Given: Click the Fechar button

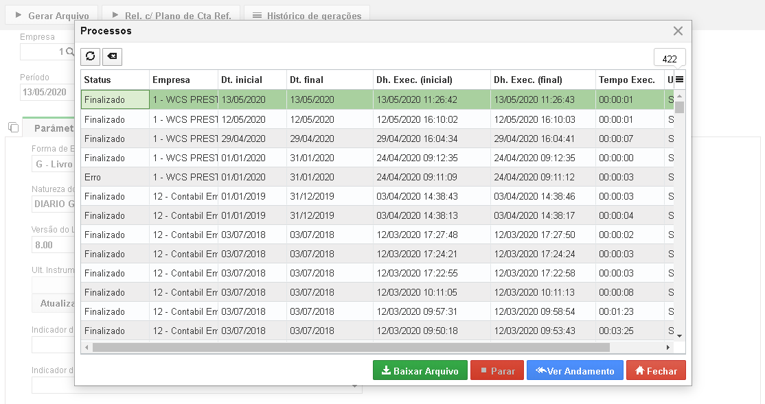Looking at the screenshot, I should [656, 370].
